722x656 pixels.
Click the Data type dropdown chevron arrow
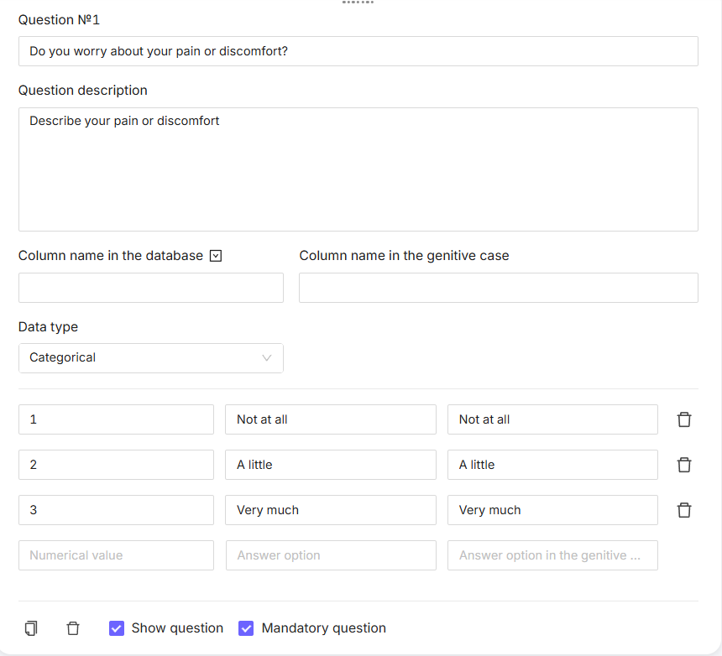(x=267, y=358)
